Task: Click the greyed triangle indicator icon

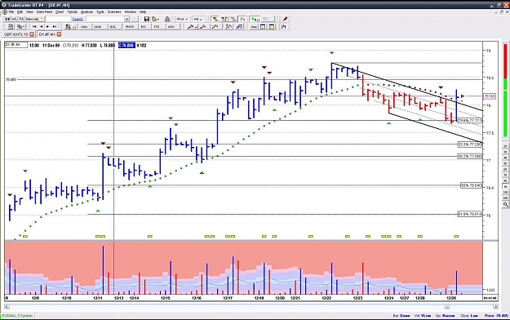Action: click(x=233, y=19)
